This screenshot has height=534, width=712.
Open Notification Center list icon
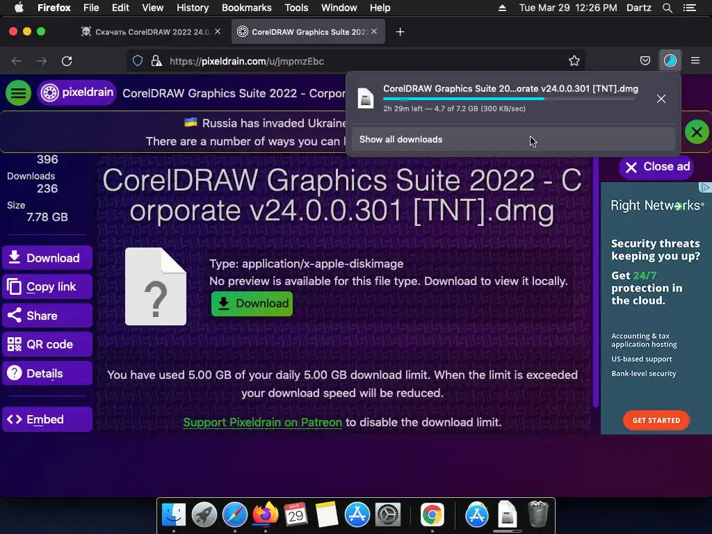tap(690, 8)
